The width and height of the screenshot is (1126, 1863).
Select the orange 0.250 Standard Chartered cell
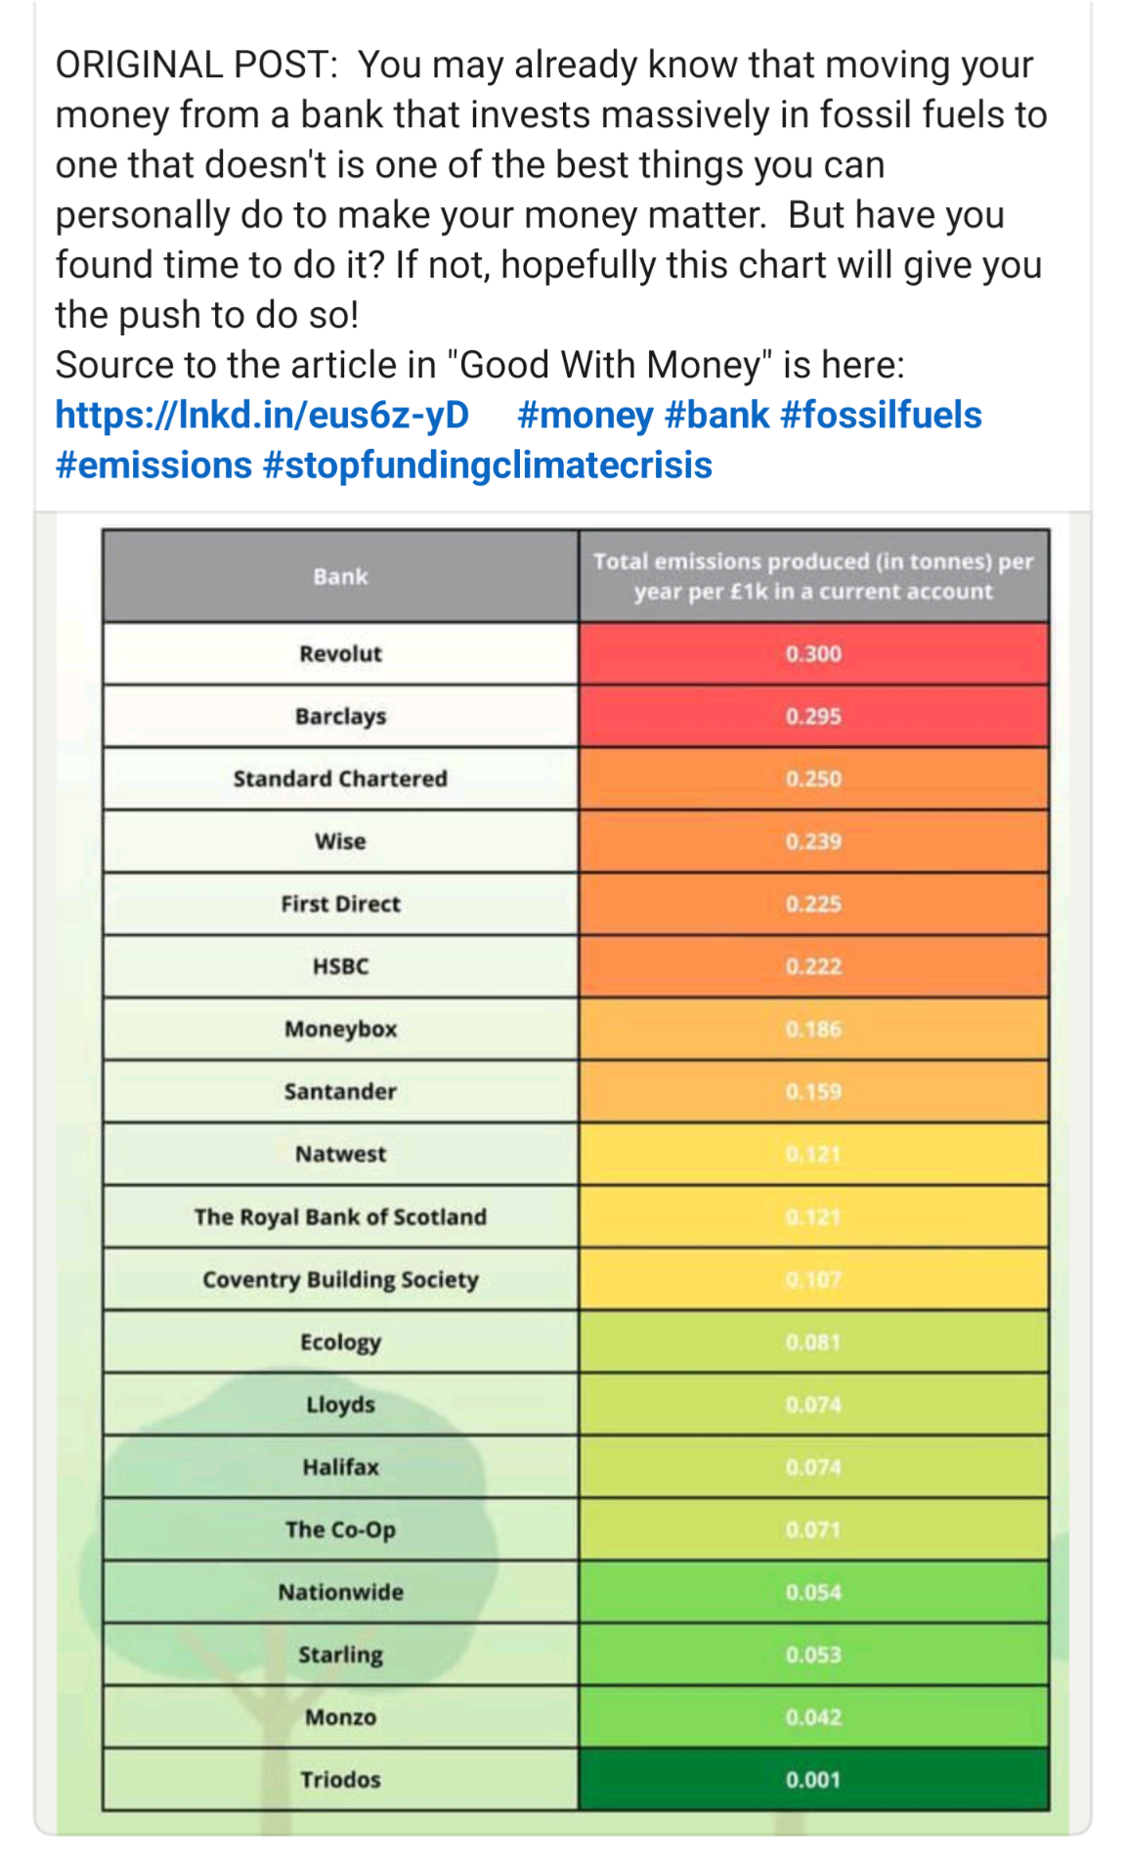[812, 778]
